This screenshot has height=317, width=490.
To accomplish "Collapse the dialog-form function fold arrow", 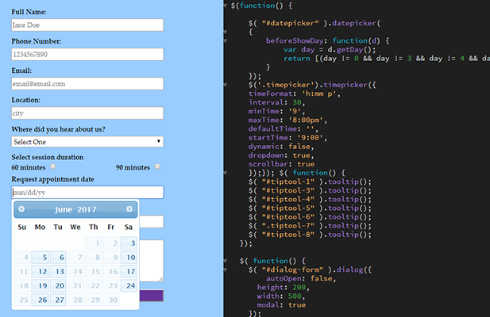I will pos(226,261).
